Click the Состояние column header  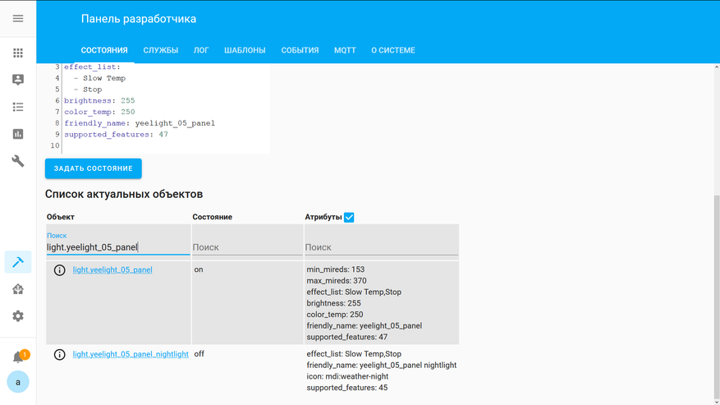pos(212,217)
